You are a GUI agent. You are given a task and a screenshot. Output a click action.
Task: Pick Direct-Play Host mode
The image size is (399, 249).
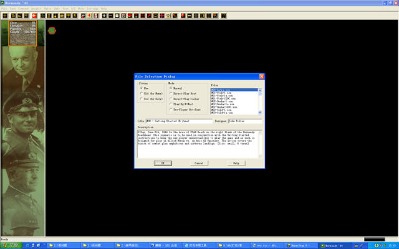pyautogui.click(x=171, y=93)
